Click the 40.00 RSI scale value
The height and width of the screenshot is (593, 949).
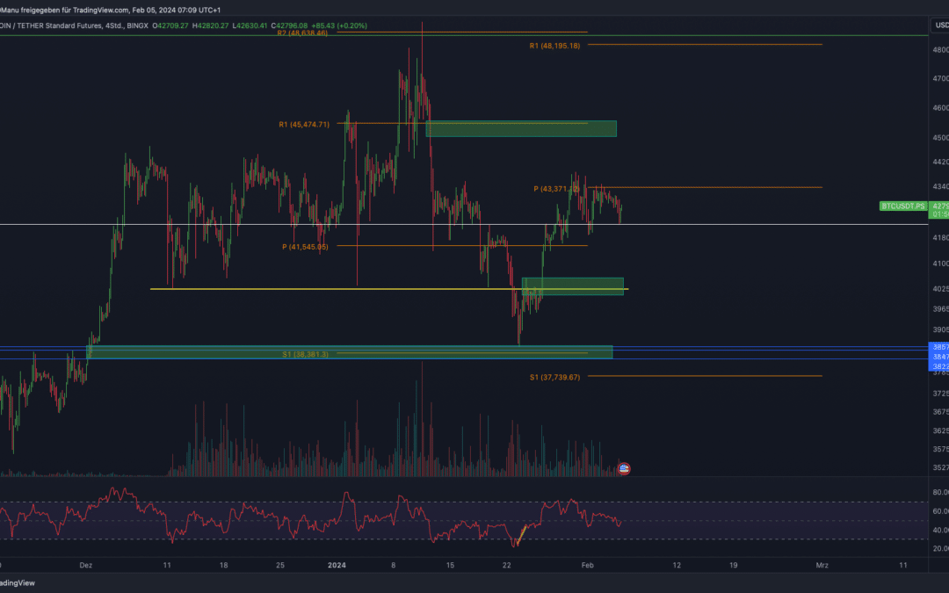(x=940, y=530)
